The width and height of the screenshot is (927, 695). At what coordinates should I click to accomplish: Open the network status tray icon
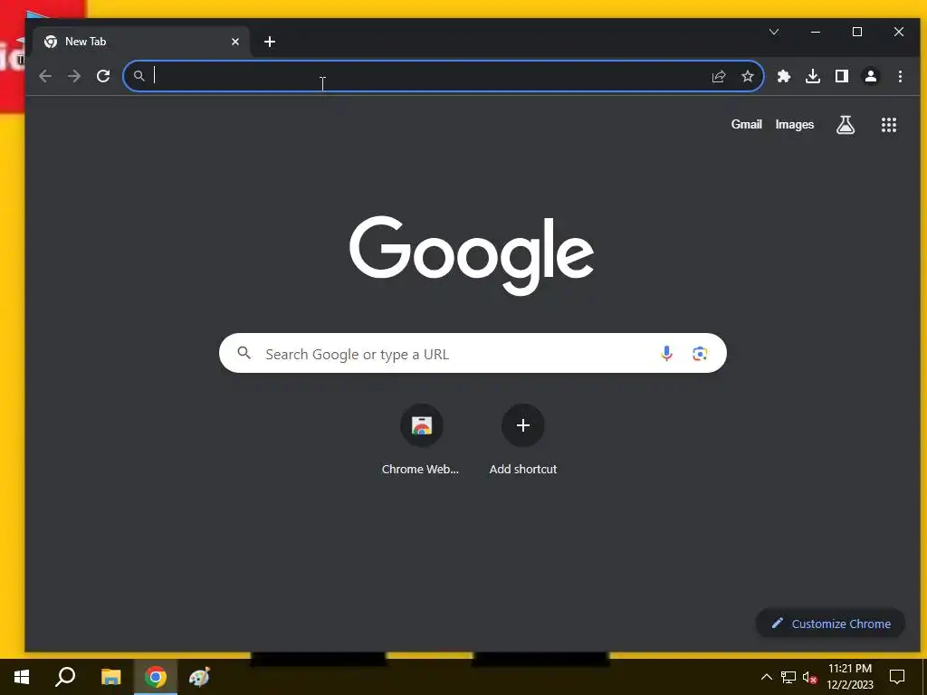(788, 677)
